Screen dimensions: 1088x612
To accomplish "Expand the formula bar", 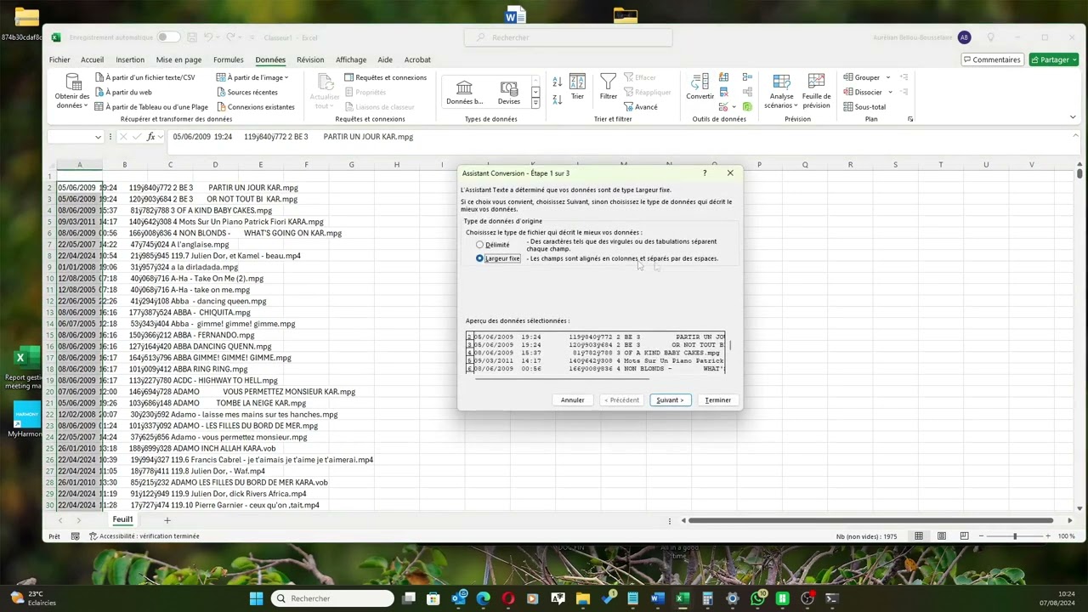I will click(x=1075, y=136).
